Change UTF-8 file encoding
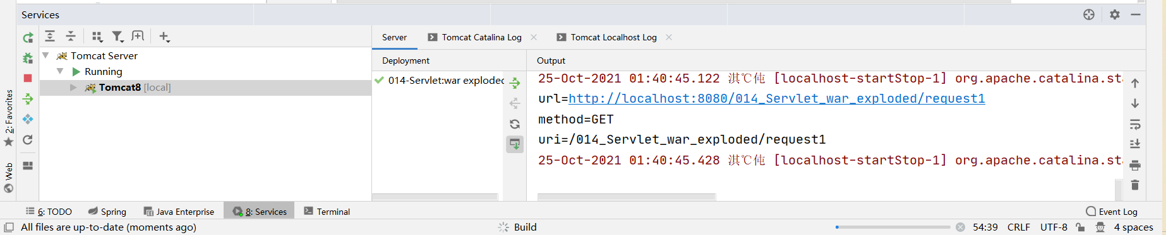Screen dimensions: 1166x235 pyautogui.click(x=1054, y=227)
